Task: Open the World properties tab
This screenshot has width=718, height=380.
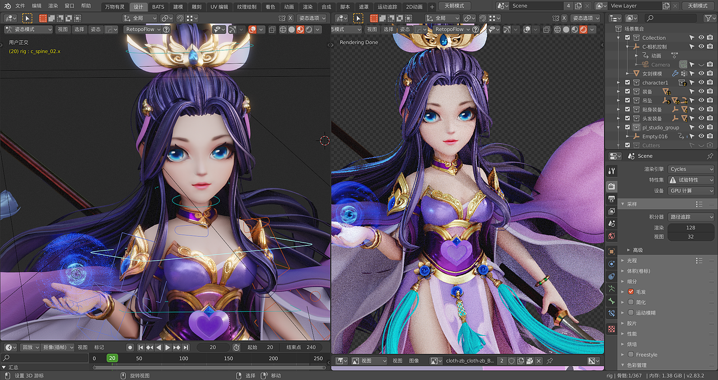Action: [x=612, y=236]
